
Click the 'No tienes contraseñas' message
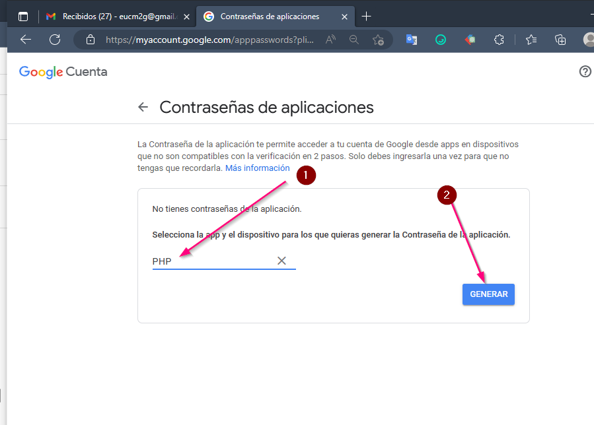(x=227, y=209)
